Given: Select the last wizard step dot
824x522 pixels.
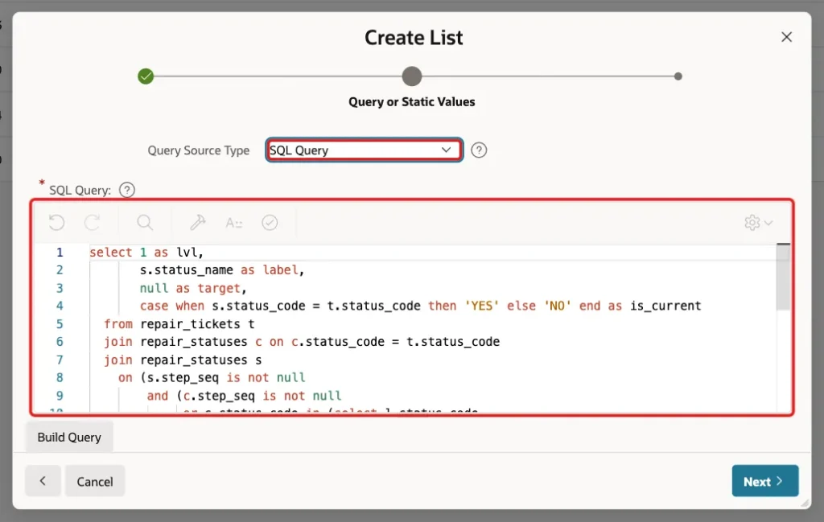Looking at the screenshot, I should point(678,76).
